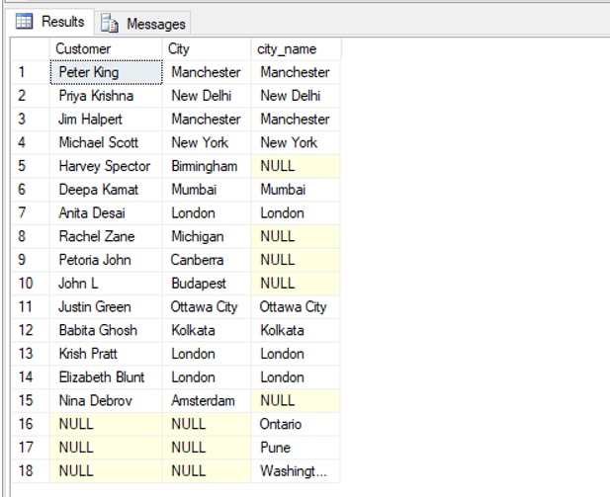Select row header number 18
610x497 pixels.
31,471
